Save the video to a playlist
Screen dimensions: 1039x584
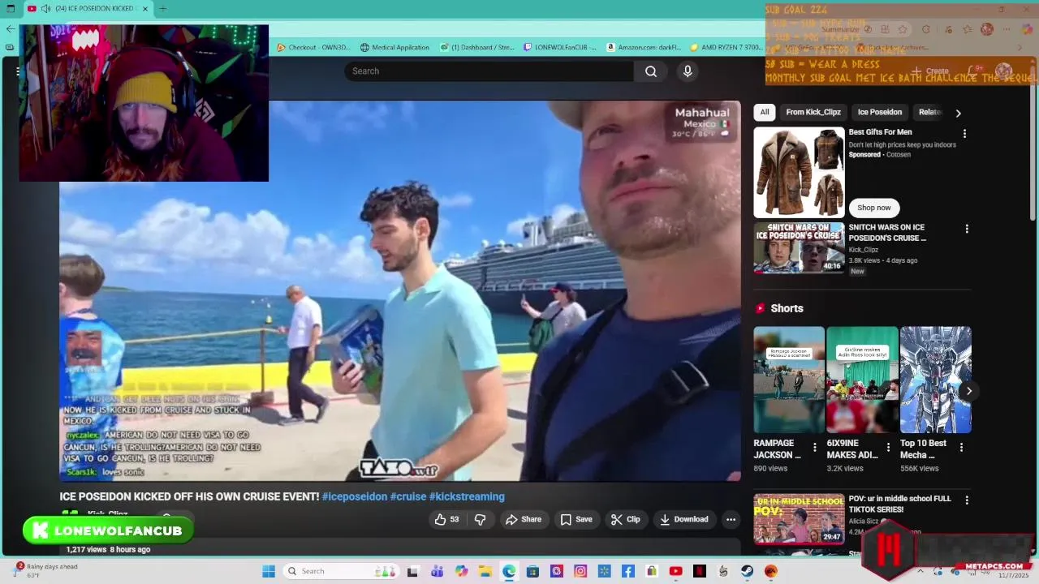(x=576, y=519)
